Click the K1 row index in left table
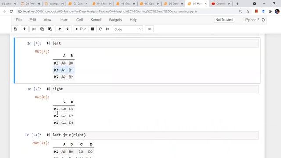The image size is (281, 158). point(56,70)
